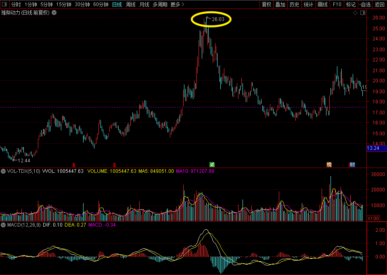Click the 12.44 low price label
Screen dimensions: 387x275
coord(24,161)
